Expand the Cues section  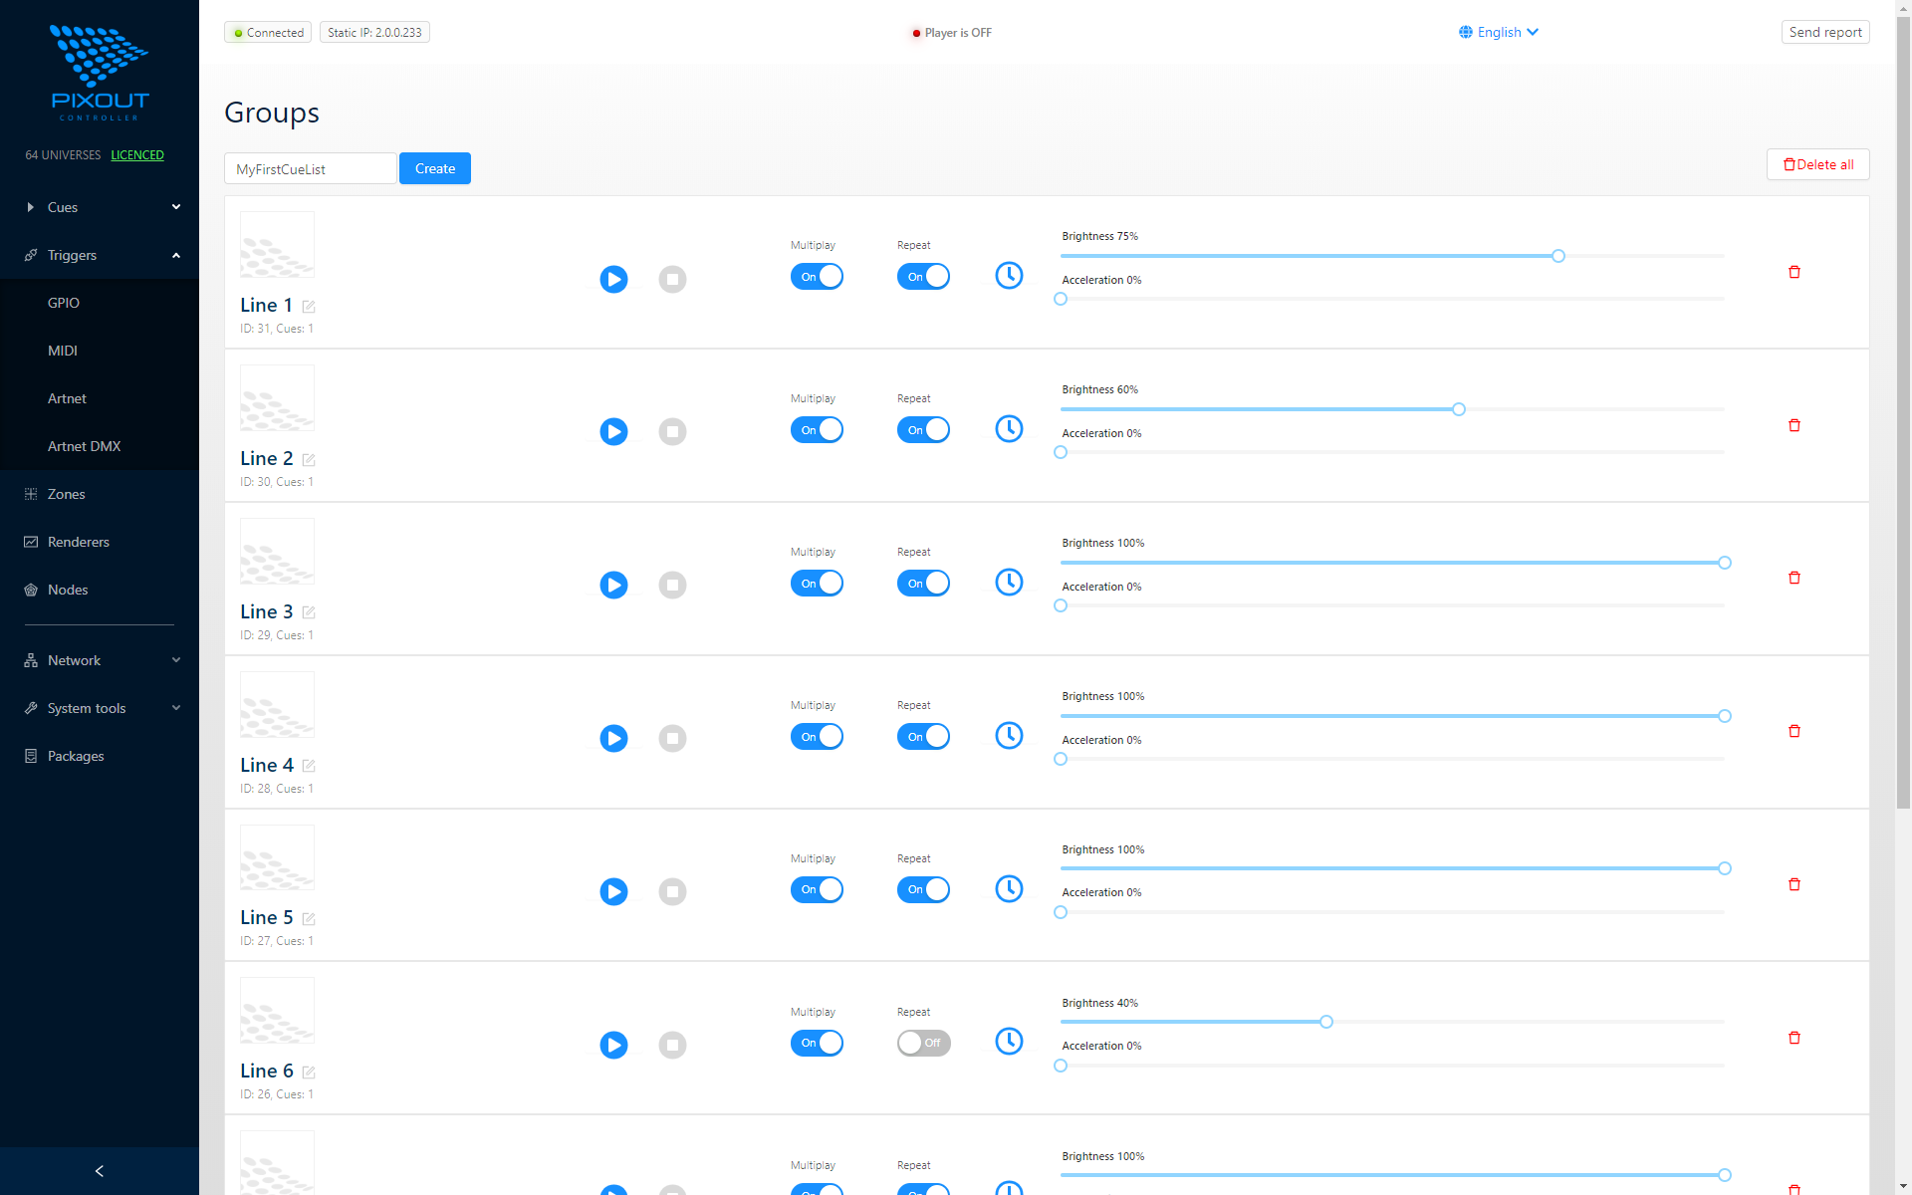click(62, 207)
